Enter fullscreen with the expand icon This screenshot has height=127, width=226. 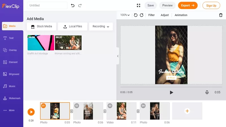[138, 5]
